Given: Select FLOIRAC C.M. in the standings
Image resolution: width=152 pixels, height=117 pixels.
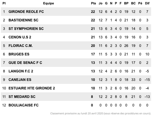Looking at the screenshot, I should (21, 46).
